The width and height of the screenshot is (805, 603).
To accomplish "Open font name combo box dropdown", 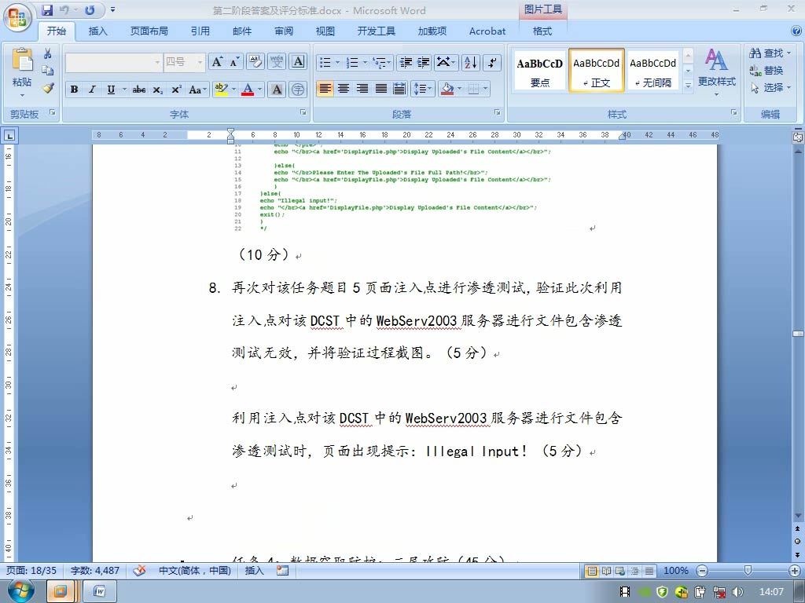I will tap(157, 62).
